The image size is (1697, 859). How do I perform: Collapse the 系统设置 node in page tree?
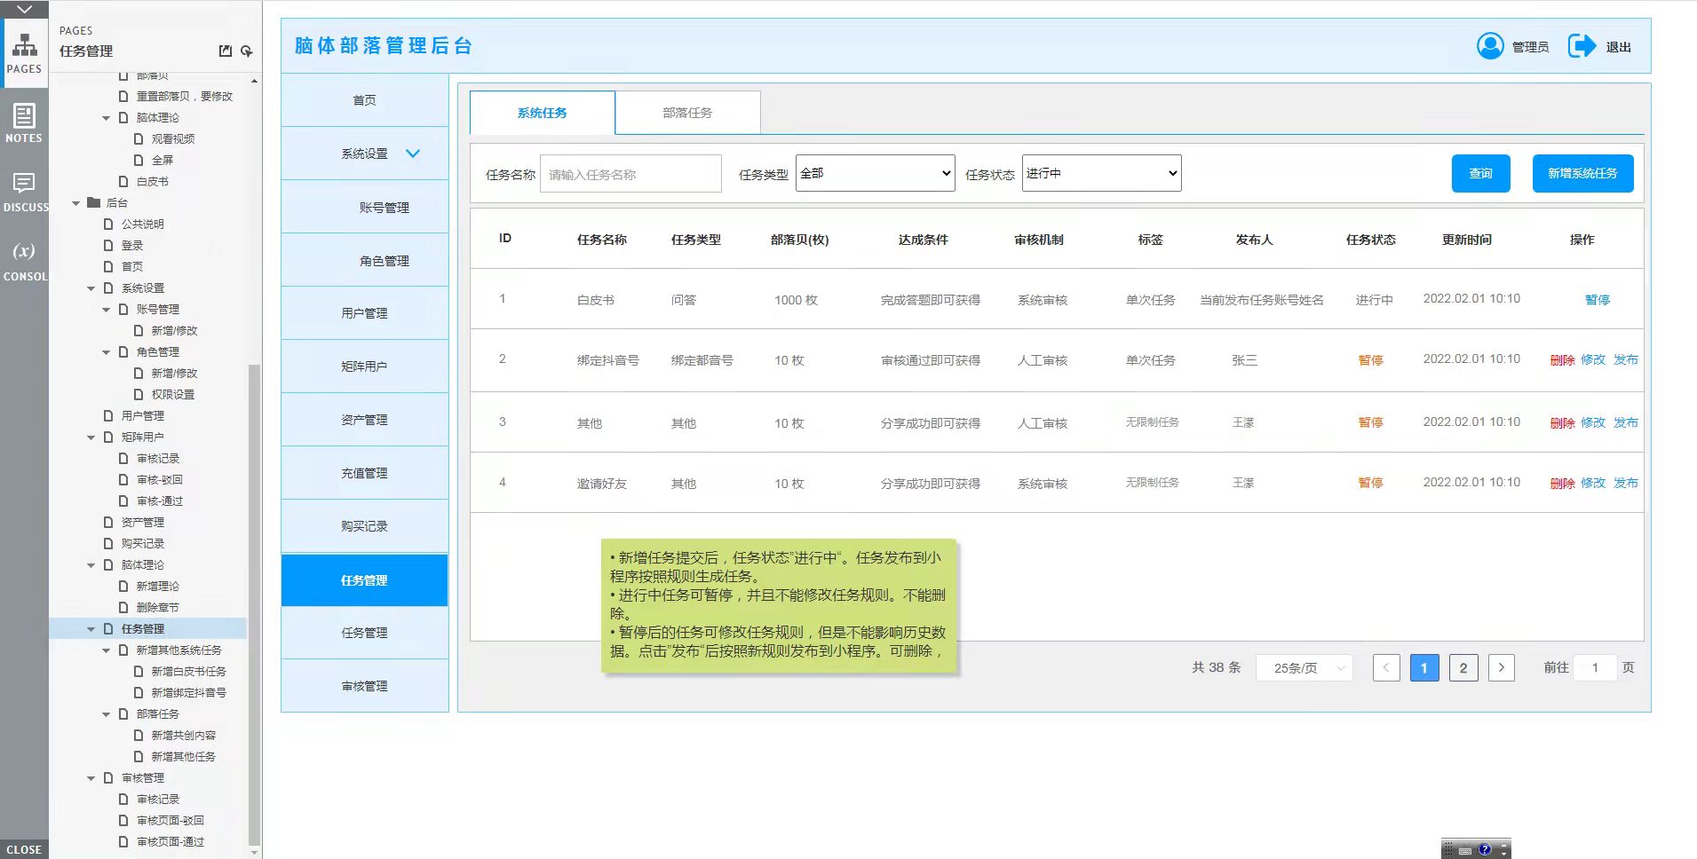pos(91,288)
